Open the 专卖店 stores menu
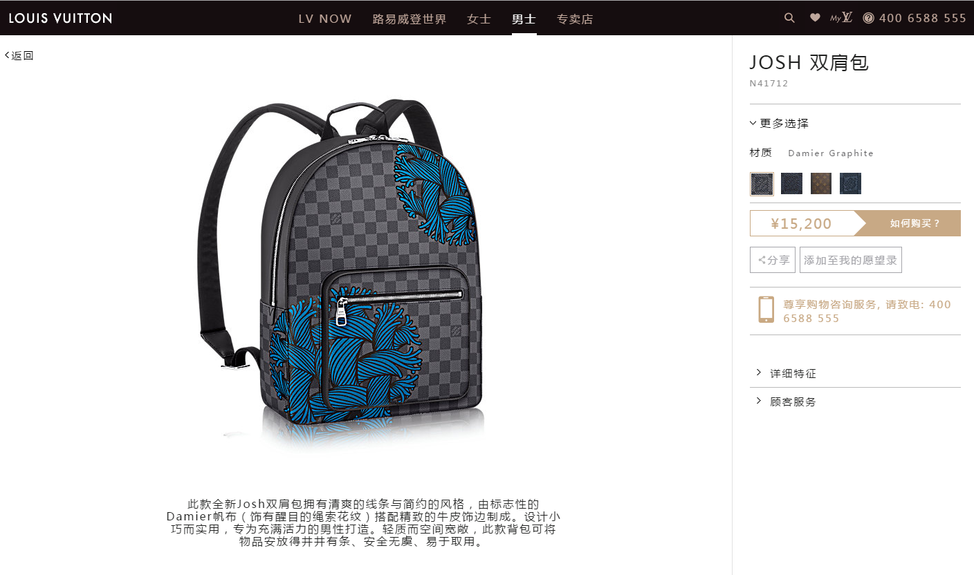The height and width of the screenshot is (575, 974). point(575,19)
